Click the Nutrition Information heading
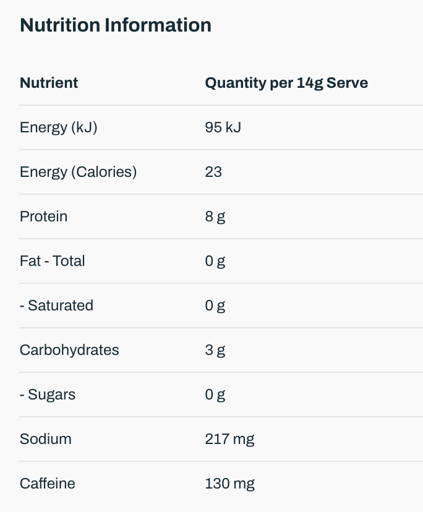The width and height of the screenshot is (423, 512). pos(116,25)
